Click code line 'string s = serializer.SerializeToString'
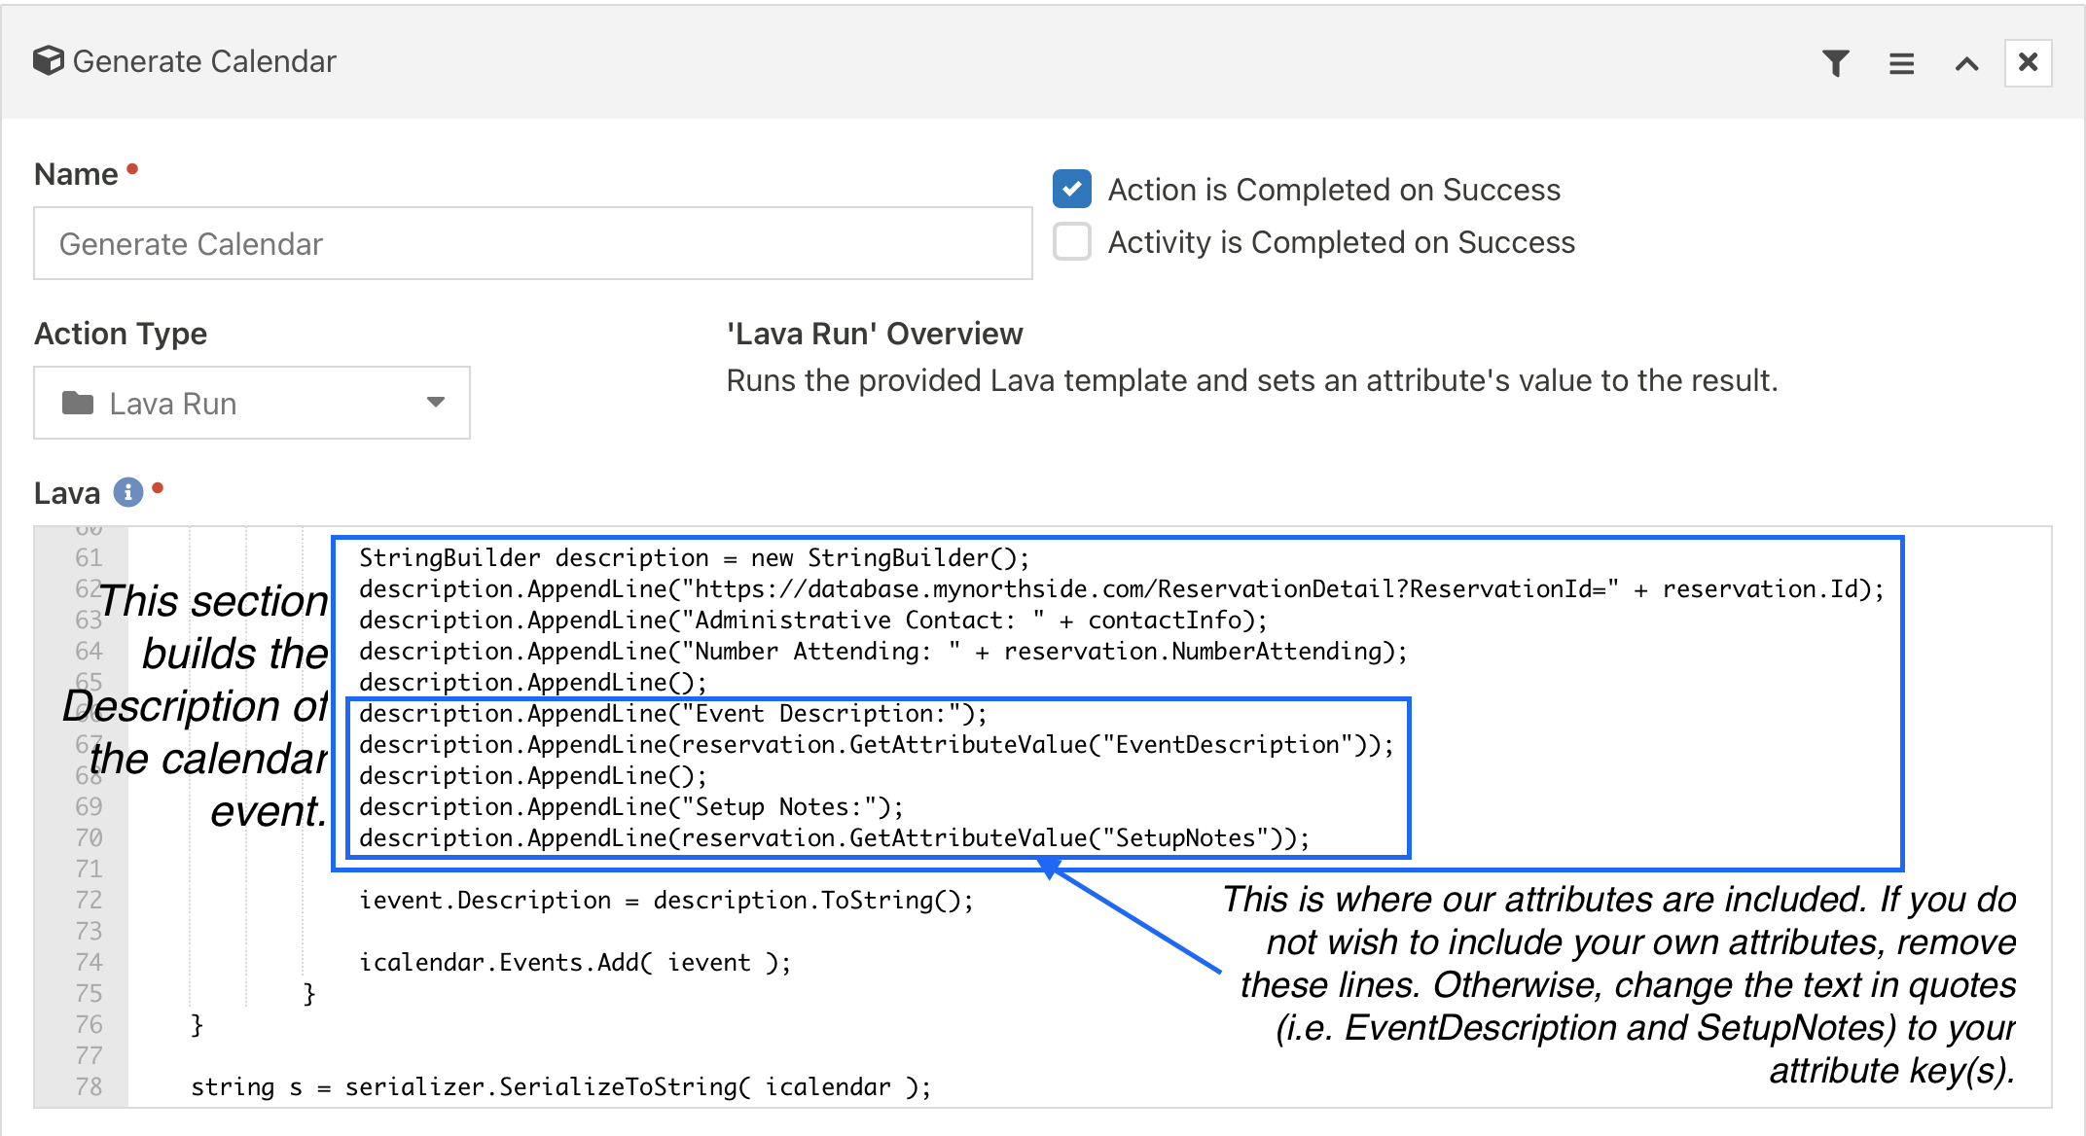Image resolution: width=2086 pixels, height=1136 pixels. point(560,1086)
